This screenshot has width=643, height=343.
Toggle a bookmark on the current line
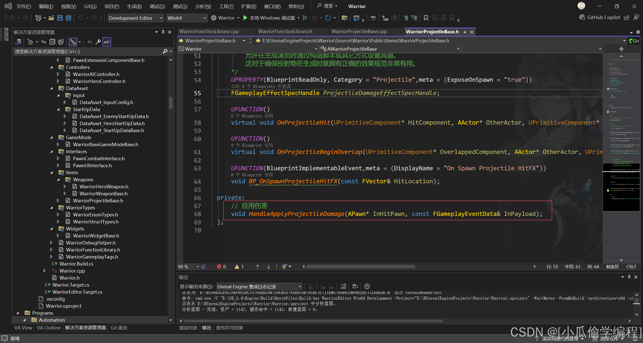tap(426, 18)
